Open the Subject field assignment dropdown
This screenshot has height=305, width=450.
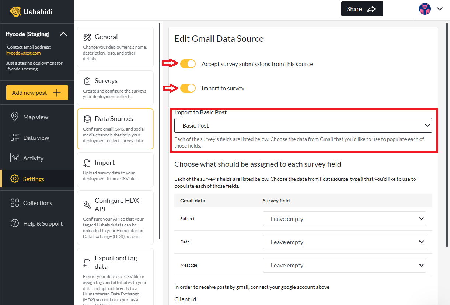tap(344, 219)
